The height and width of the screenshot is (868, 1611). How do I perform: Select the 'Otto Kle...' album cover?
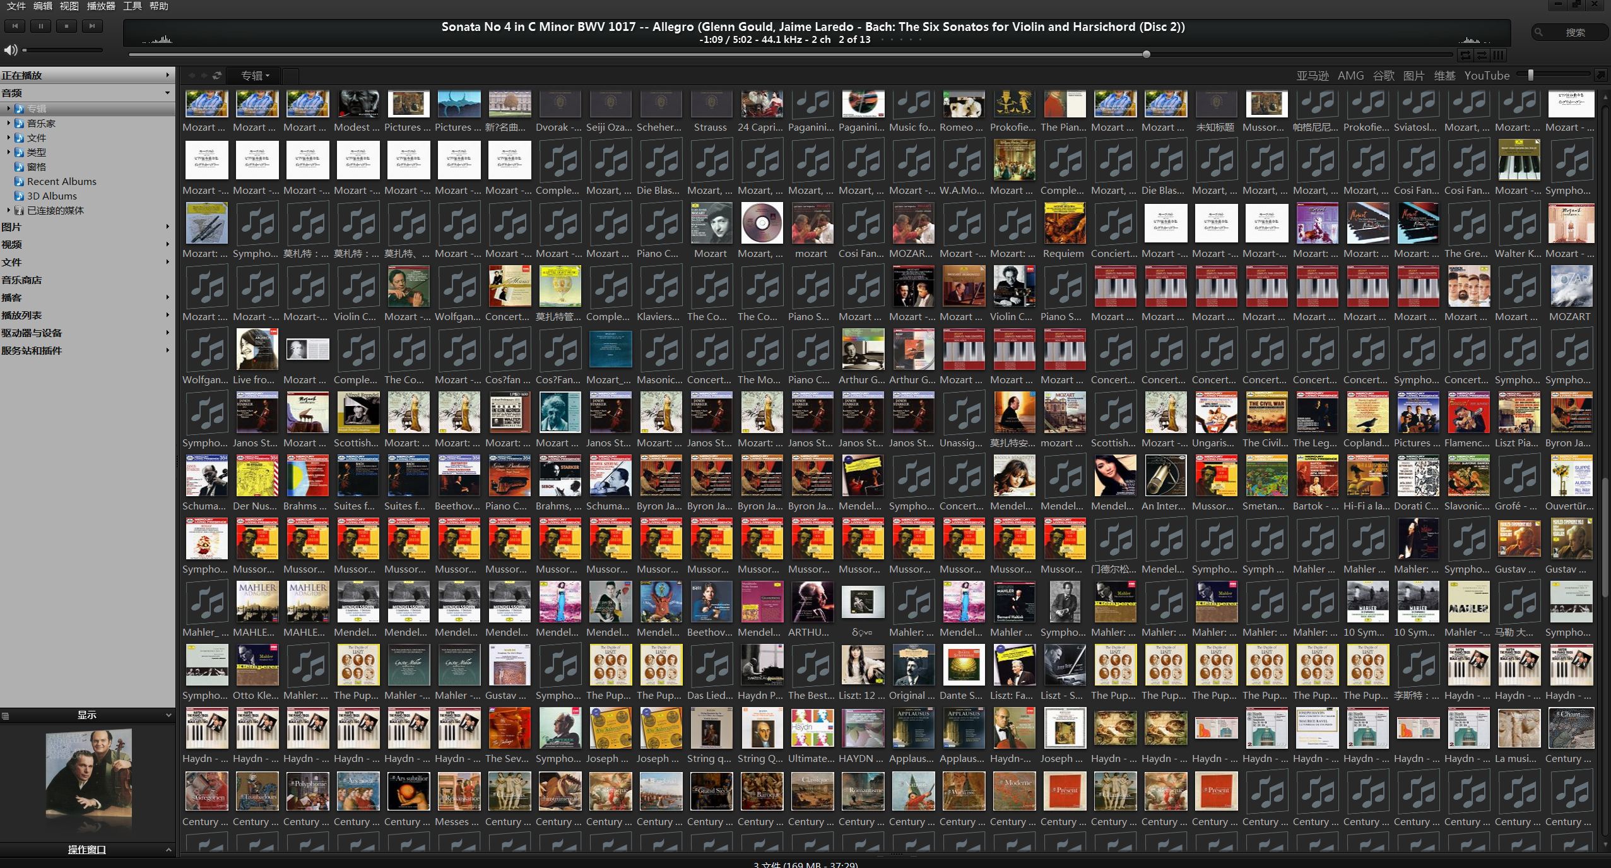pos(257,665)
